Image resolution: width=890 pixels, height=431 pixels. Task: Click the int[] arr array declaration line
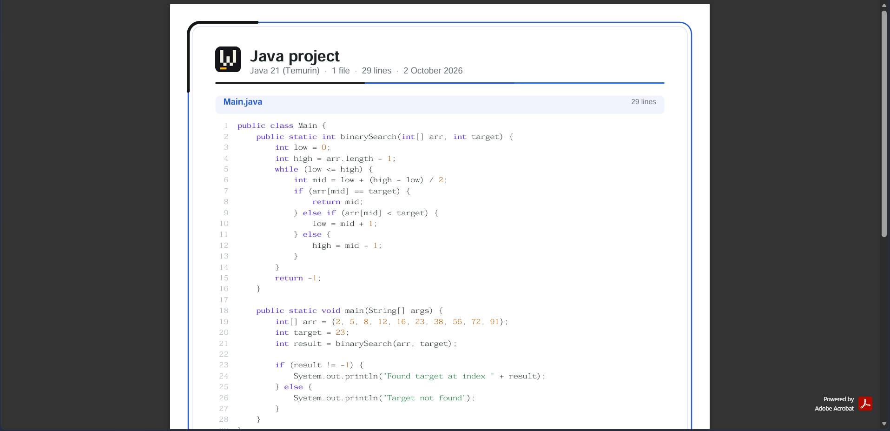coord(391,322)
